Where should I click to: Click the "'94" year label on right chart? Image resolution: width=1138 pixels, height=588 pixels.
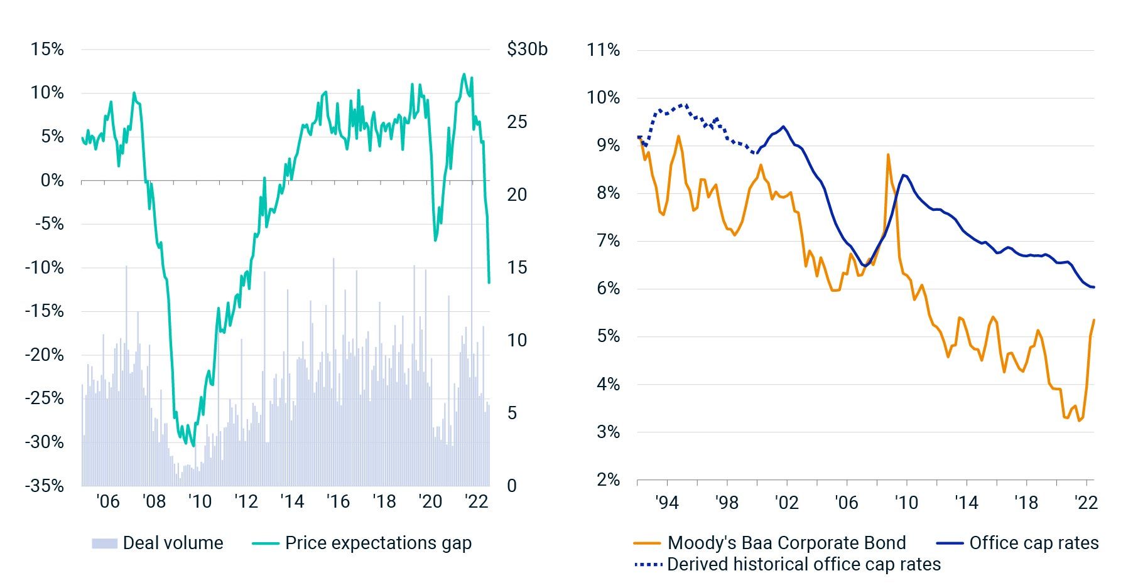[666, 503]
